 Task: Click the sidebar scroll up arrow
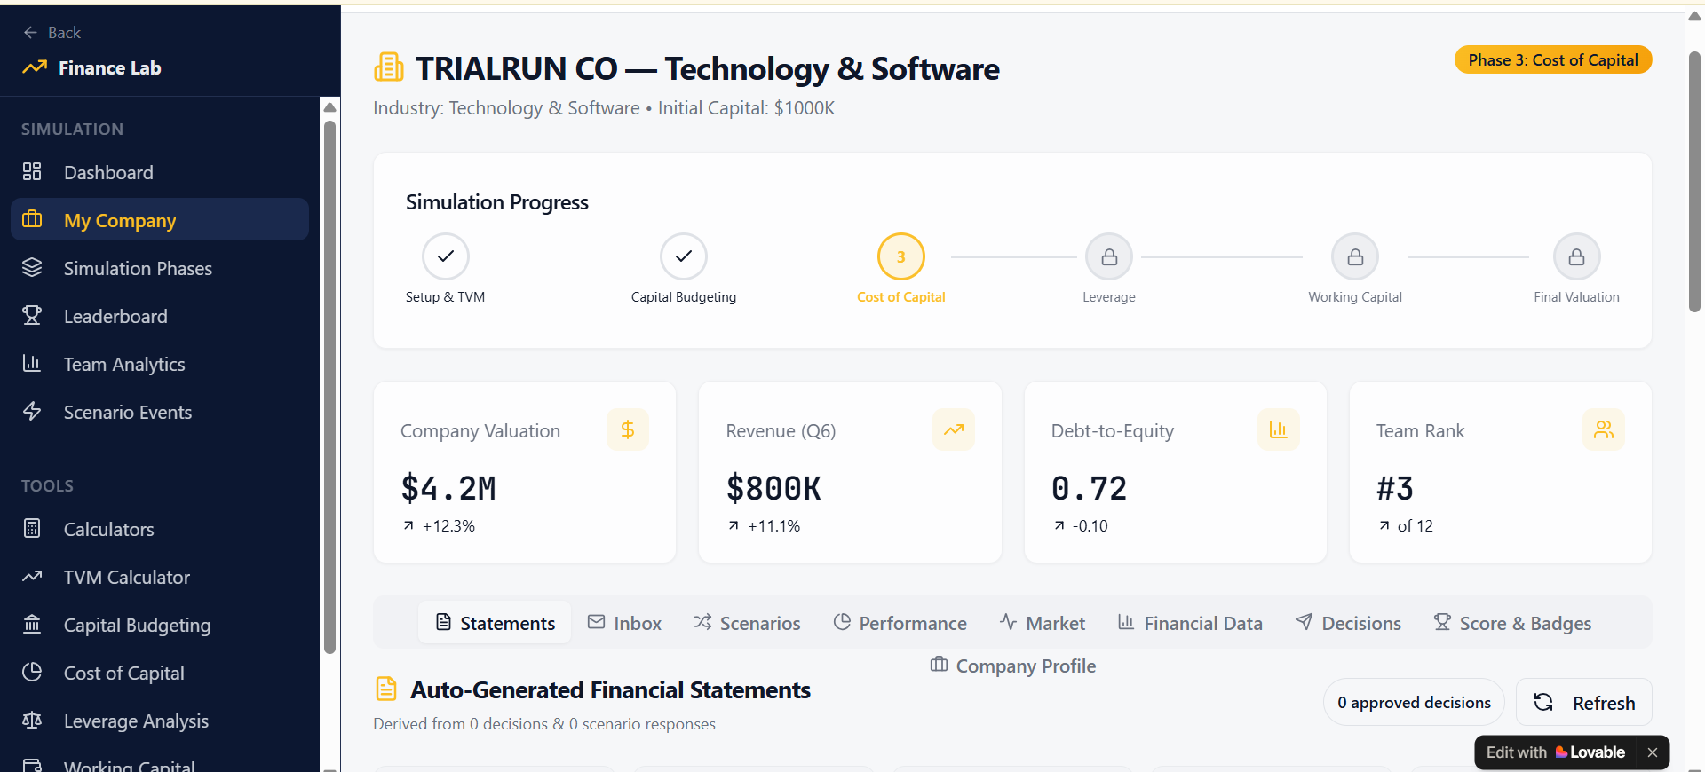tap(330, 107)
